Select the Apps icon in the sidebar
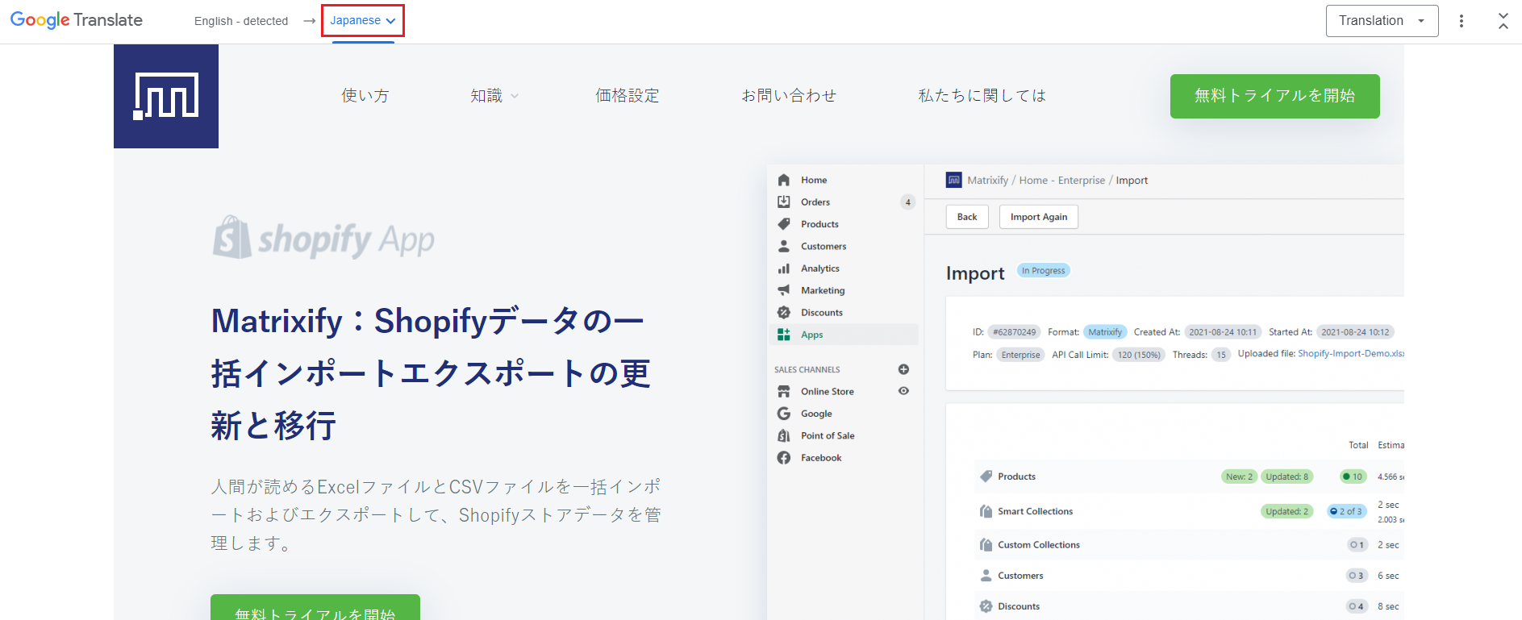Image resolution: width=1522 pixels, height=620 pixels. pyautogui.click(x=783, y=335)
